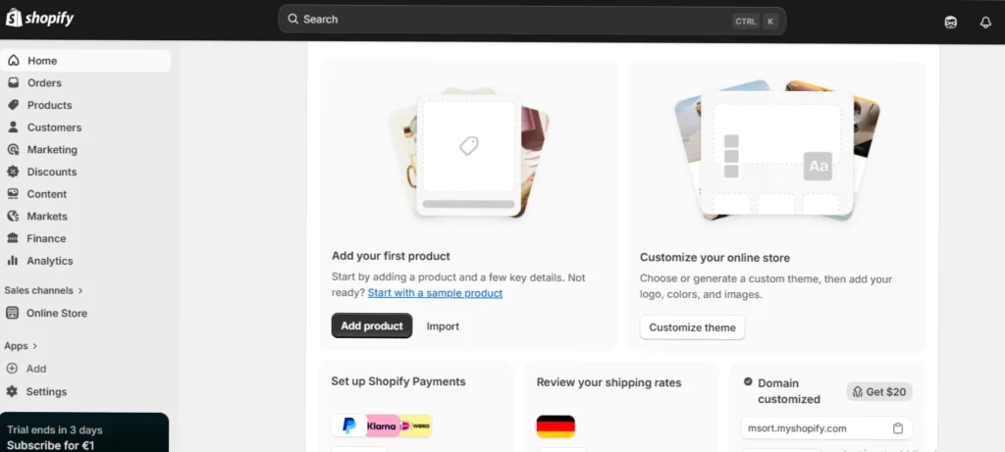
Task: Click the Customize theme button
Action: [692, 327]
